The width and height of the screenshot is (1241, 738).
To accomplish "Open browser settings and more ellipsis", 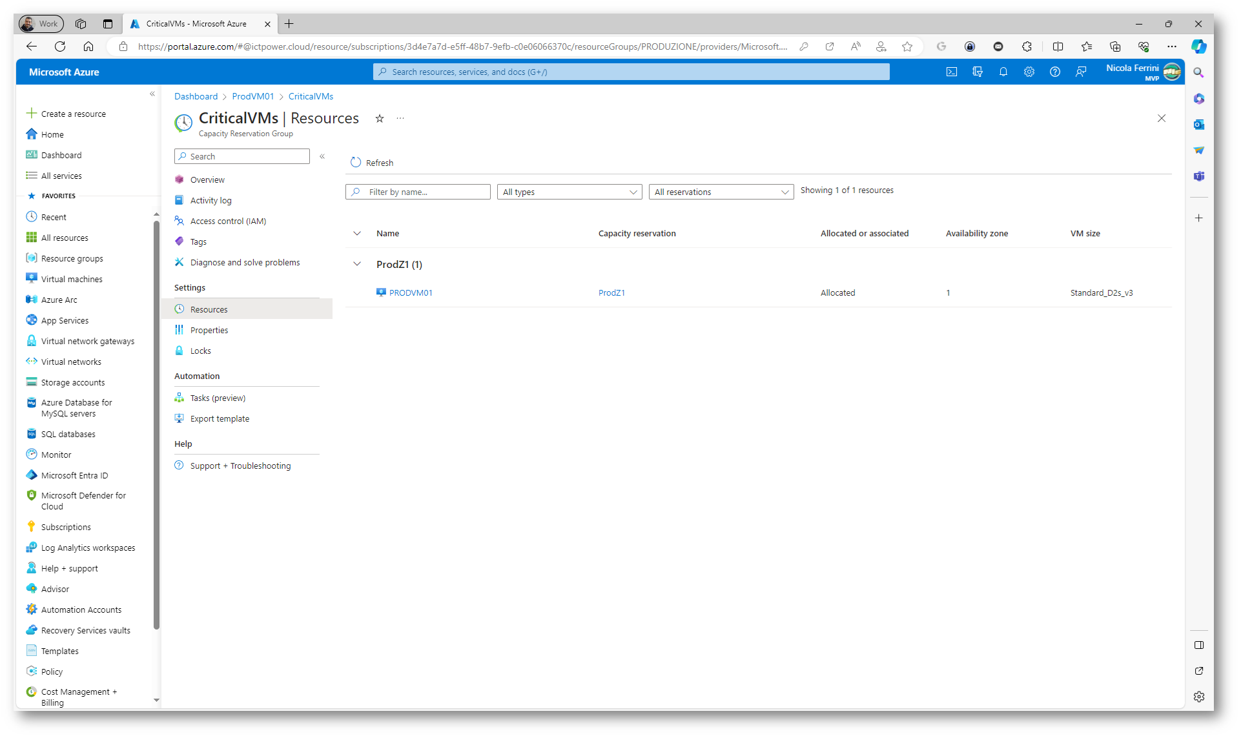I will [x=1172, y=46].
